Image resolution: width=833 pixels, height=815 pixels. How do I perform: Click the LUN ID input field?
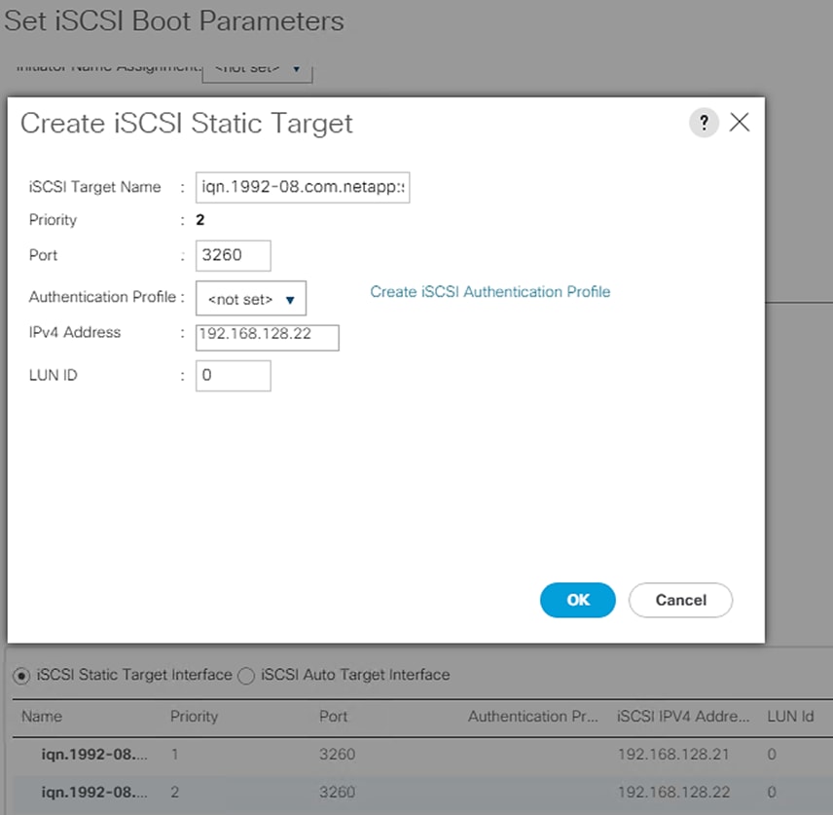click(x=233, y=376)
